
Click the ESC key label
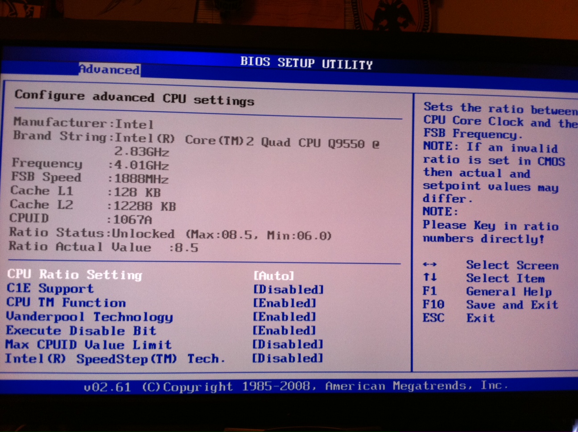[x=433, y=318]
